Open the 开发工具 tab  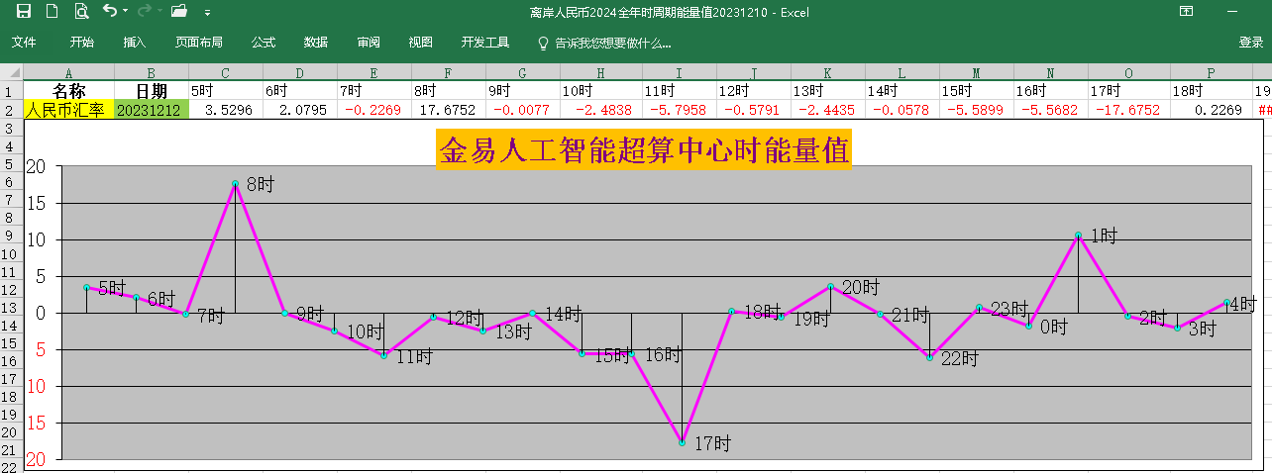tap(485, 43)
